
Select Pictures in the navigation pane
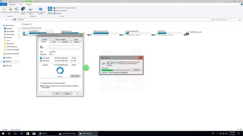(9, 37)
